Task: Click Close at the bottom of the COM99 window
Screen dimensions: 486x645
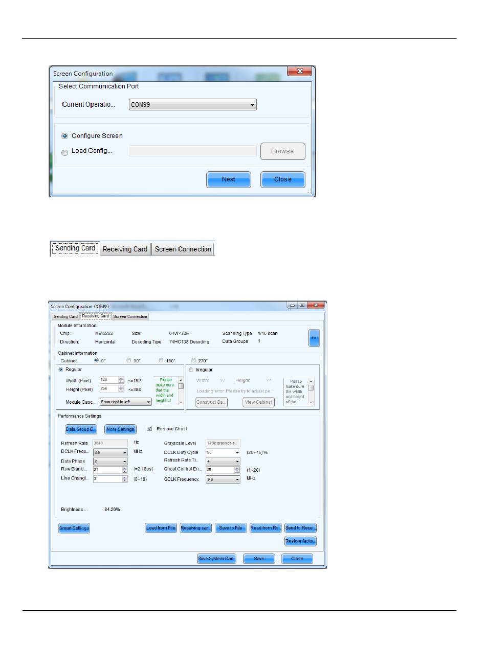Action: [297, 559]
